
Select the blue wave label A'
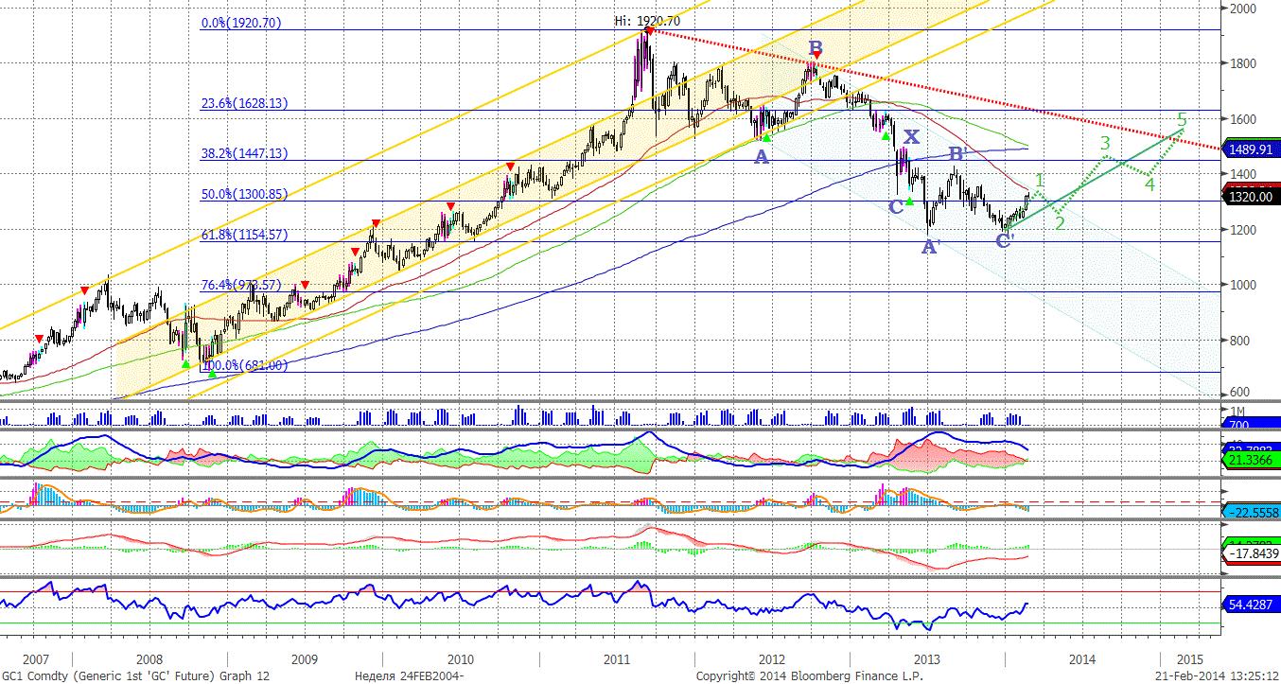(929, 247)
